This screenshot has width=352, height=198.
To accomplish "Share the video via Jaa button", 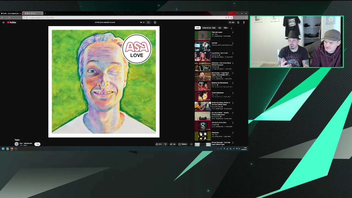I will click(173, 144).
